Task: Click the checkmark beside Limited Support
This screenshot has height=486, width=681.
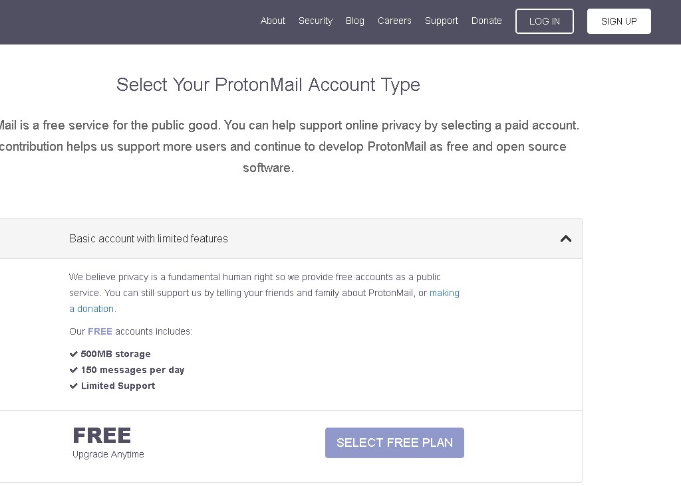Action: tap(74, 386)
